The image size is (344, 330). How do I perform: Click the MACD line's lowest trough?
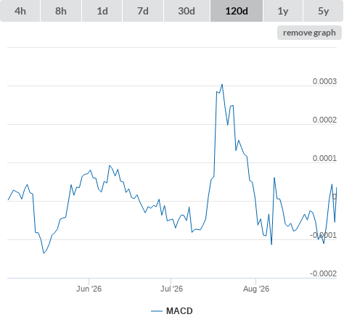coord(44,253)
